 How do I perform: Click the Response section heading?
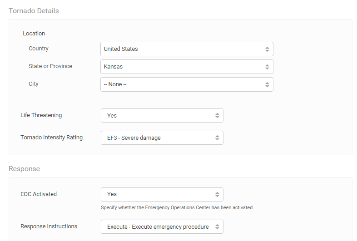coord(24,169)
